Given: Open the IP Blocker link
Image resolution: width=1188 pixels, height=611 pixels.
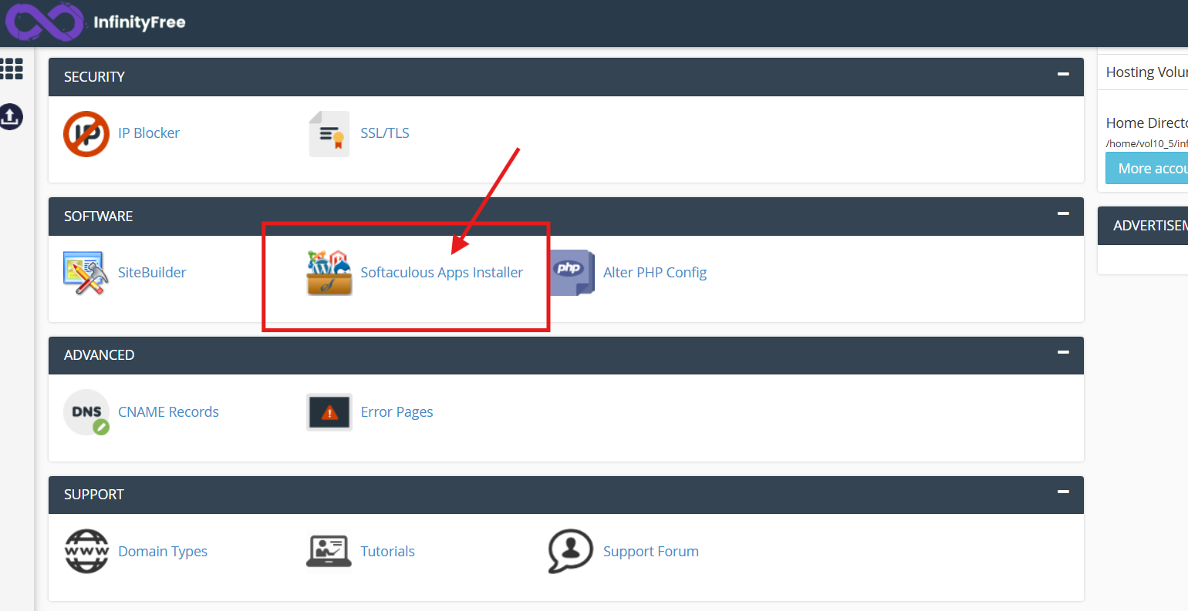Looking at the screenshot, I should (149, 133).
